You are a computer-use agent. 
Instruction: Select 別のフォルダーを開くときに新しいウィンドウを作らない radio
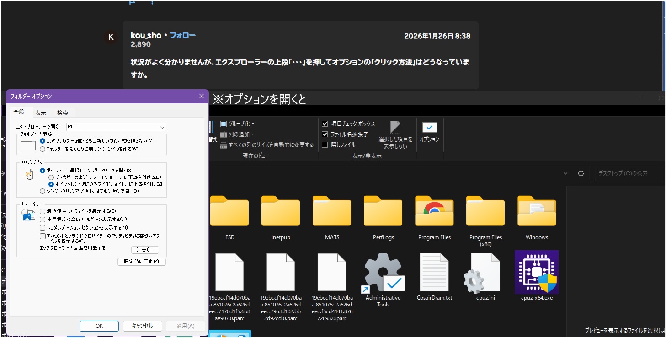[43, 141]
